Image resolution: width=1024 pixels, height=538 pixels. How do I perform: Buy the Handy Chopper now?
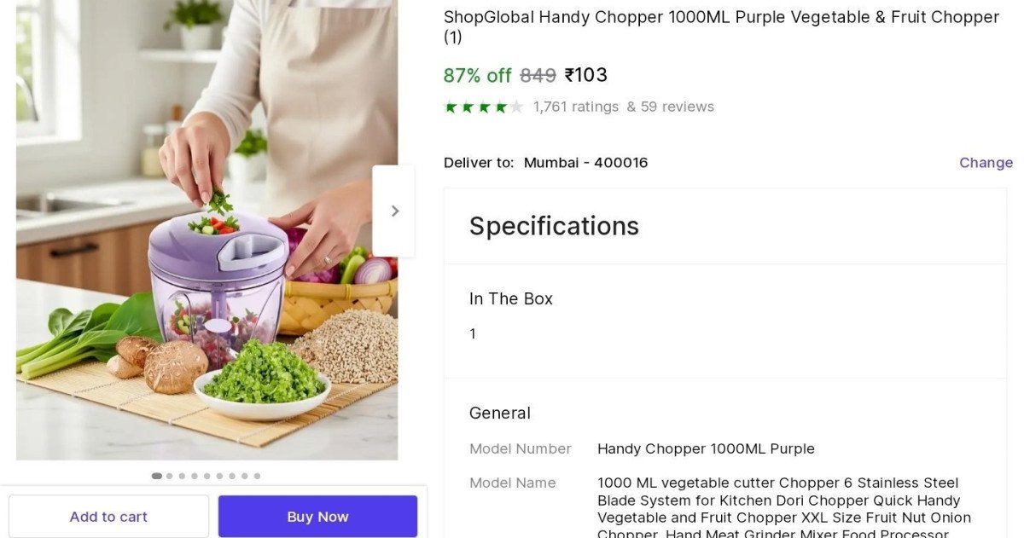pyautogui.click(x=317, y=517)
